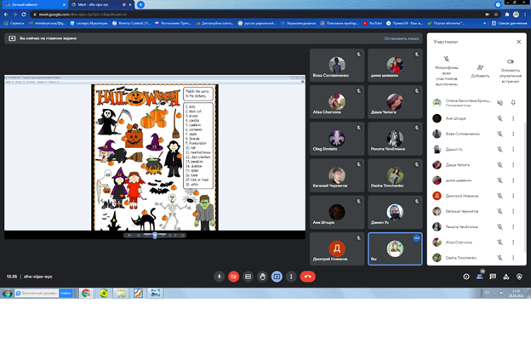Open Chrome from the Windows taskbar
The width and height of the screenshot is (531, 354).
(x=86, y=293)
